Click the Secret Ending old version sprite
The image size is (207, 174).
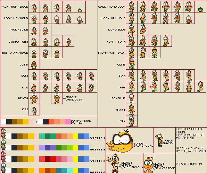(x=114, y=164)
